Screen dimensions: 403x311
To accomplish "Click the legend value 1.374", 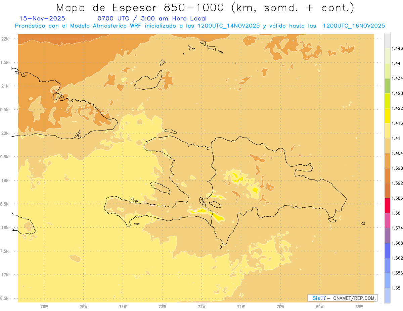I will [x=398, y=228].
